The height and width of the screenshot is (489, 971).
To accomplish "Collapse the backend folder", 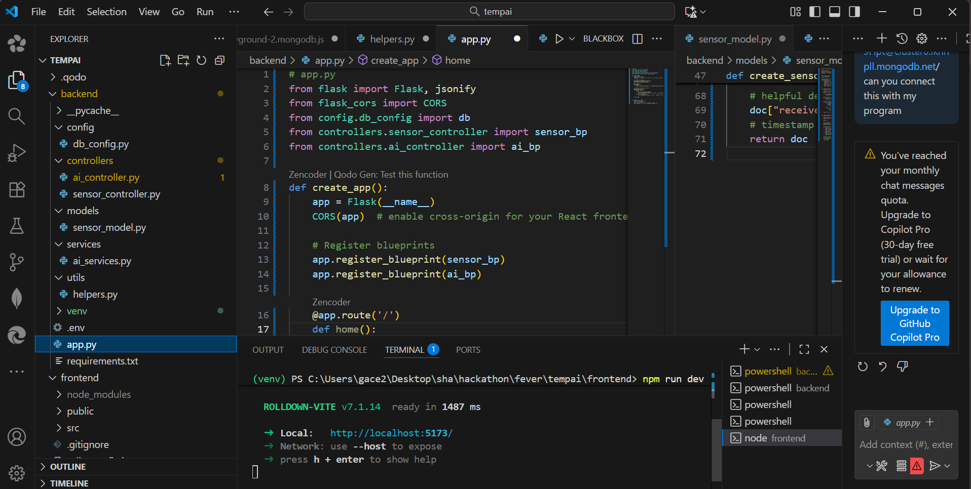I will (x=79, y=94).
